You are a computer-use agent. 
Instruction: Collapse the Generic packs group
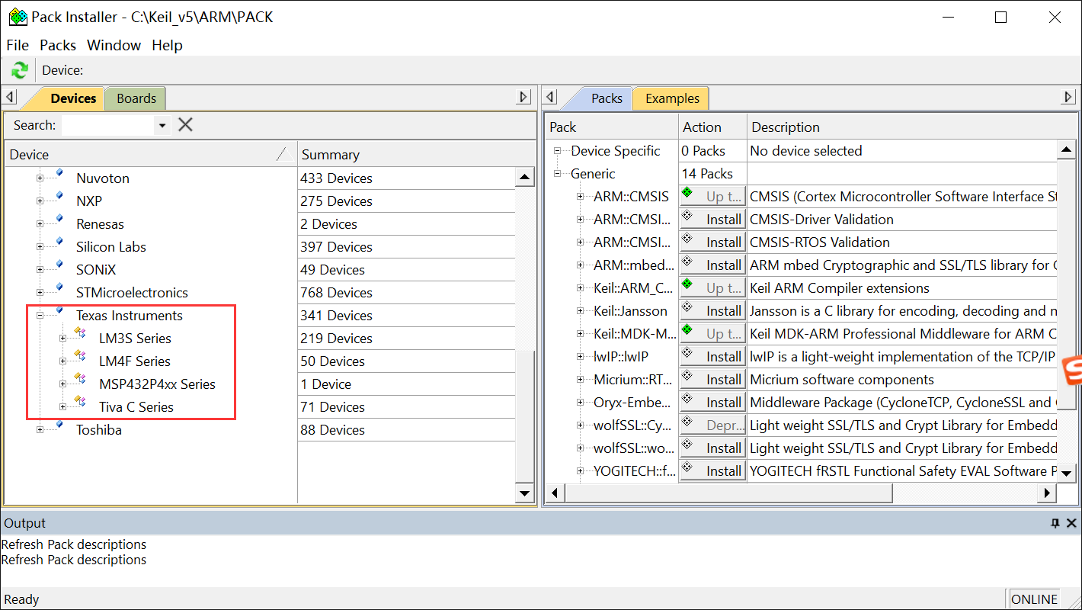click(557, 174)
